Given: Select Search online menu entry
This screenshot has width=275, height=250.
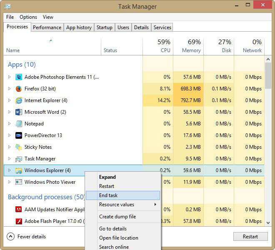Looking at the screenshot, I should tap(123, 247).
